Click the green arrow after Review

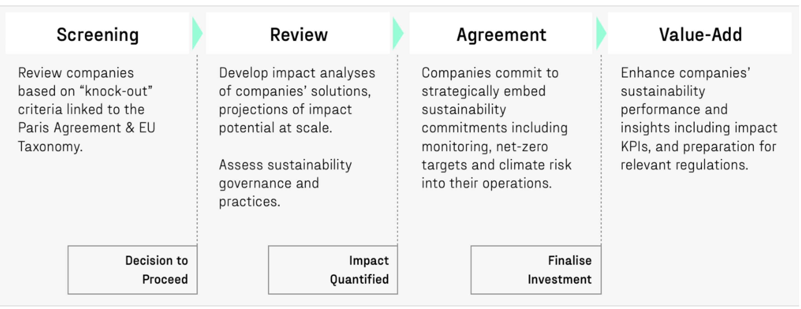[x=398, y=34]
